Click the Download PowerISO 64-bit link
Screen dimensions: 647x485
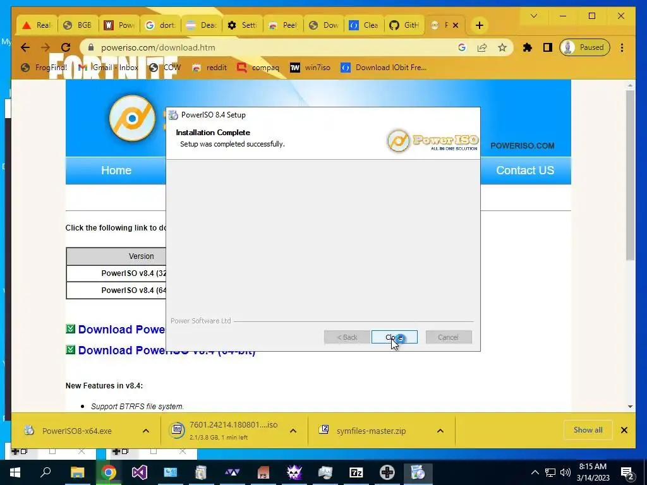tap(167, 350)
